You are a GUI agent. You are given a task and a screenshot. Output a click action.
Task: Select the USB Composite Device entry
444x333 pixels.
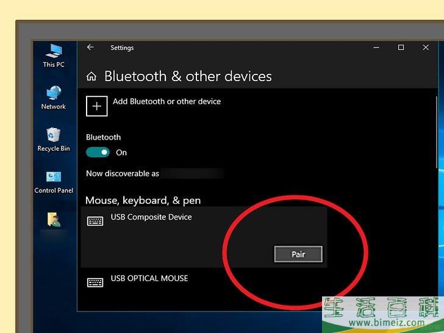(204, 237)
